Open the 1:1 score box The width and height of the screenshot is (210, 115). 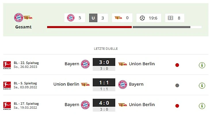point(104,83)
